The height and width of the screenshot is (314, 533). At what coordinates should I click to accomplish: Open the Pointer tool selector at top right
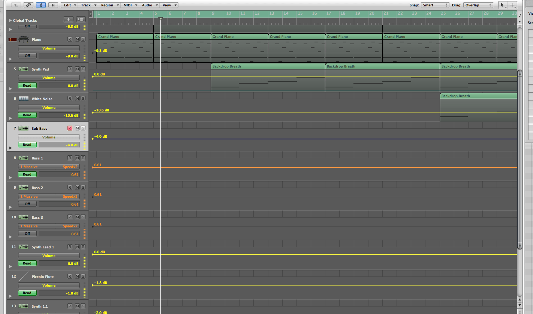[503, 5]
